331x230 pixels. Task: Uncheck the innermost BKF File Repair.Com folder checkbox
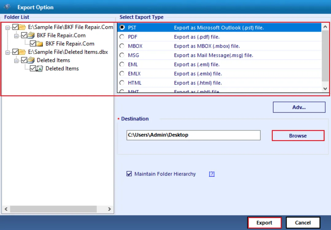pos(33,44)
